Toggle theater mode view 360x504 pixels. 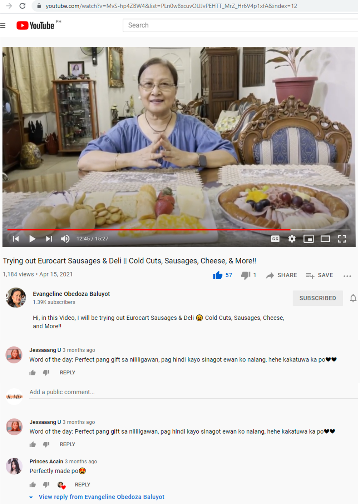(325, 239)
